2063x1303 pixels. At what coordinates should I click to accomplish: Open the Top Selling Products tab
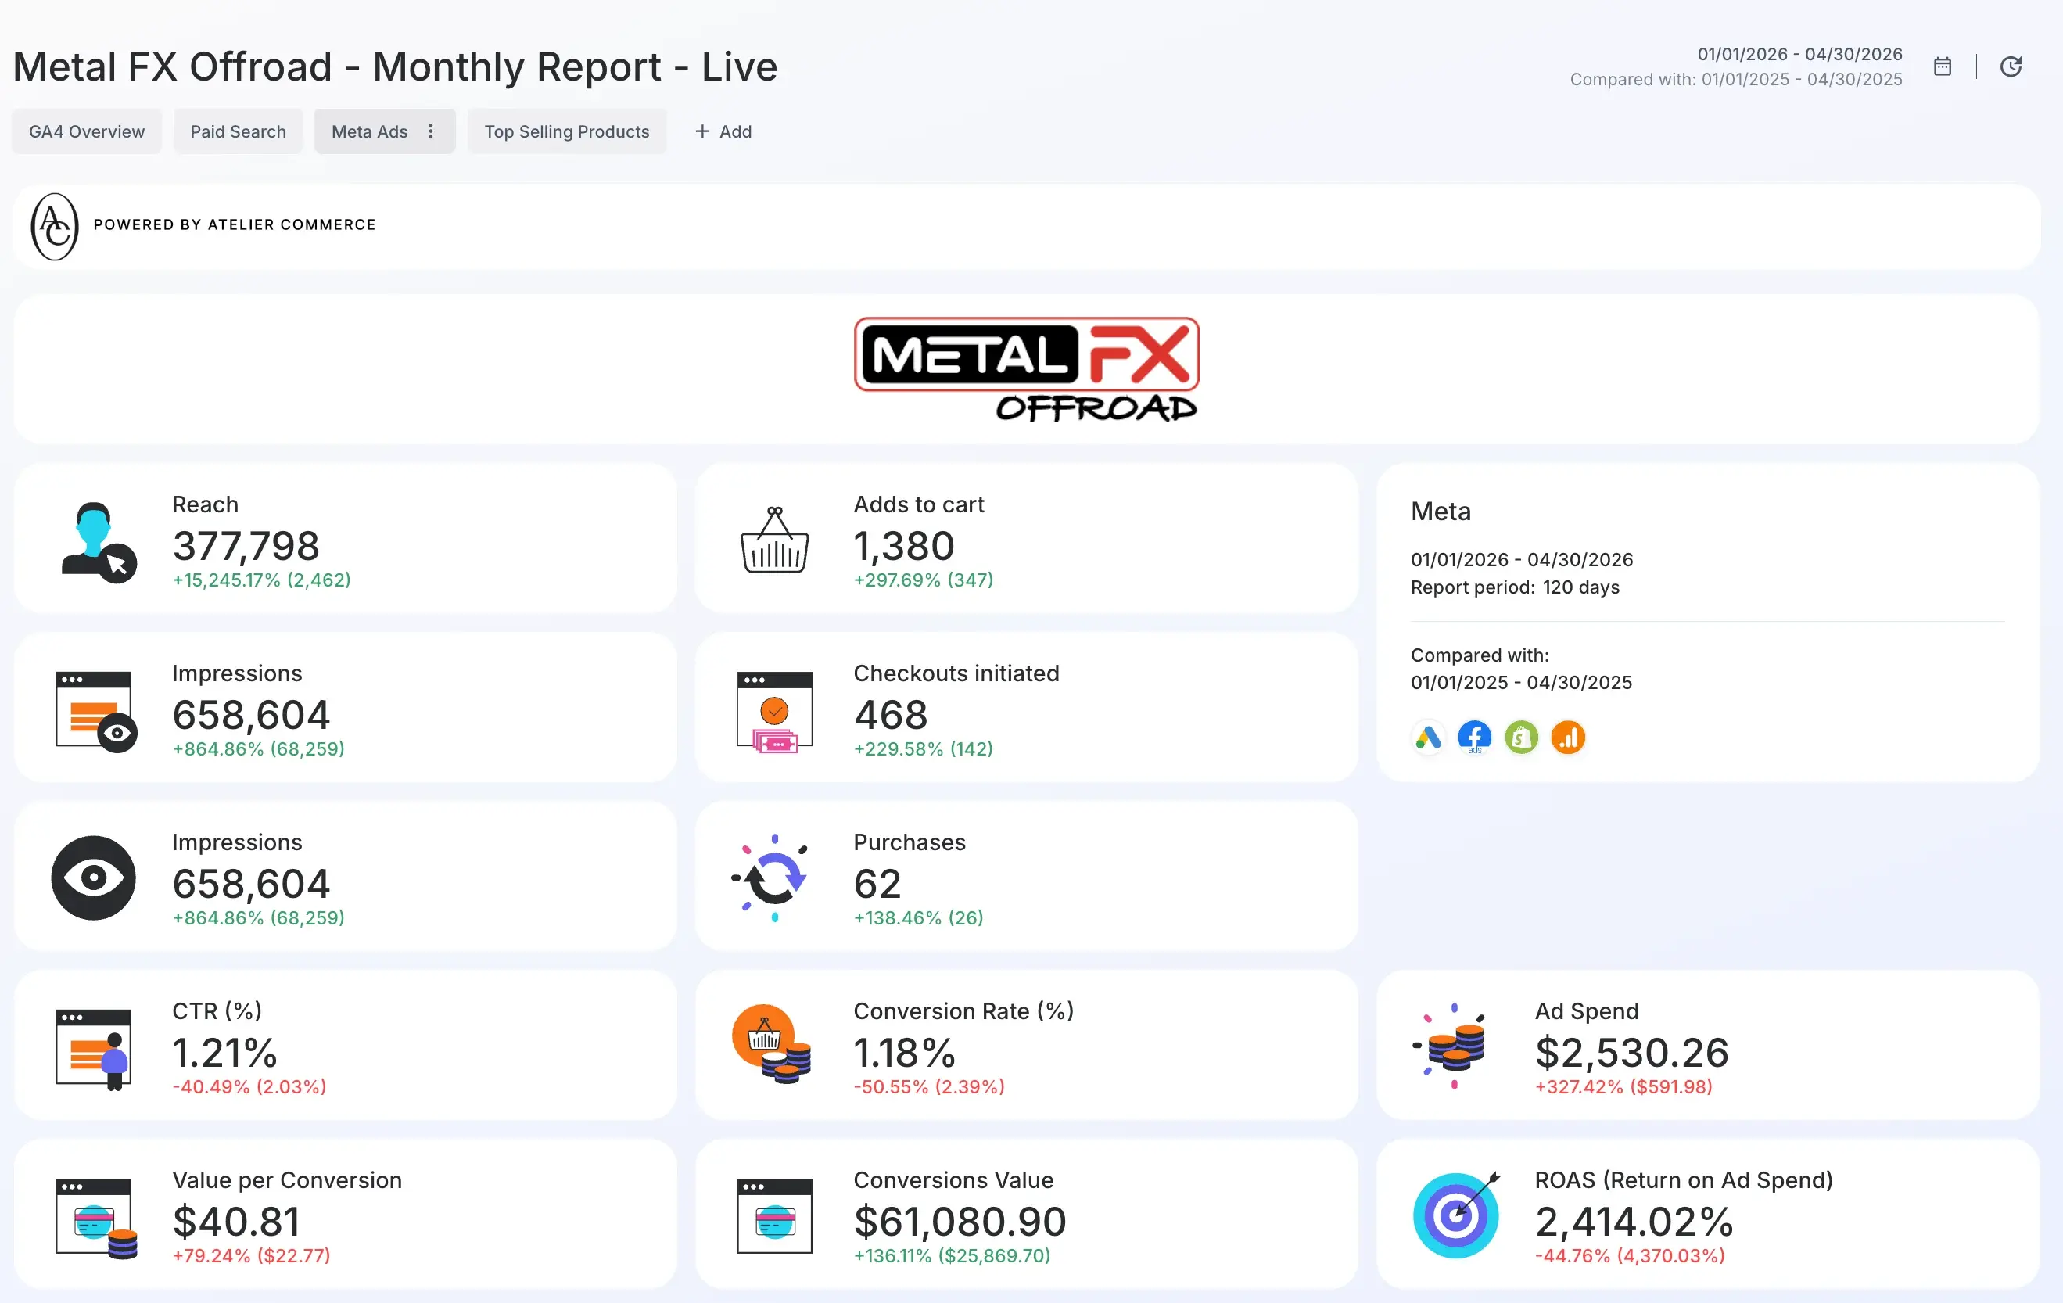pyautogui.click(x=567, y=131)
